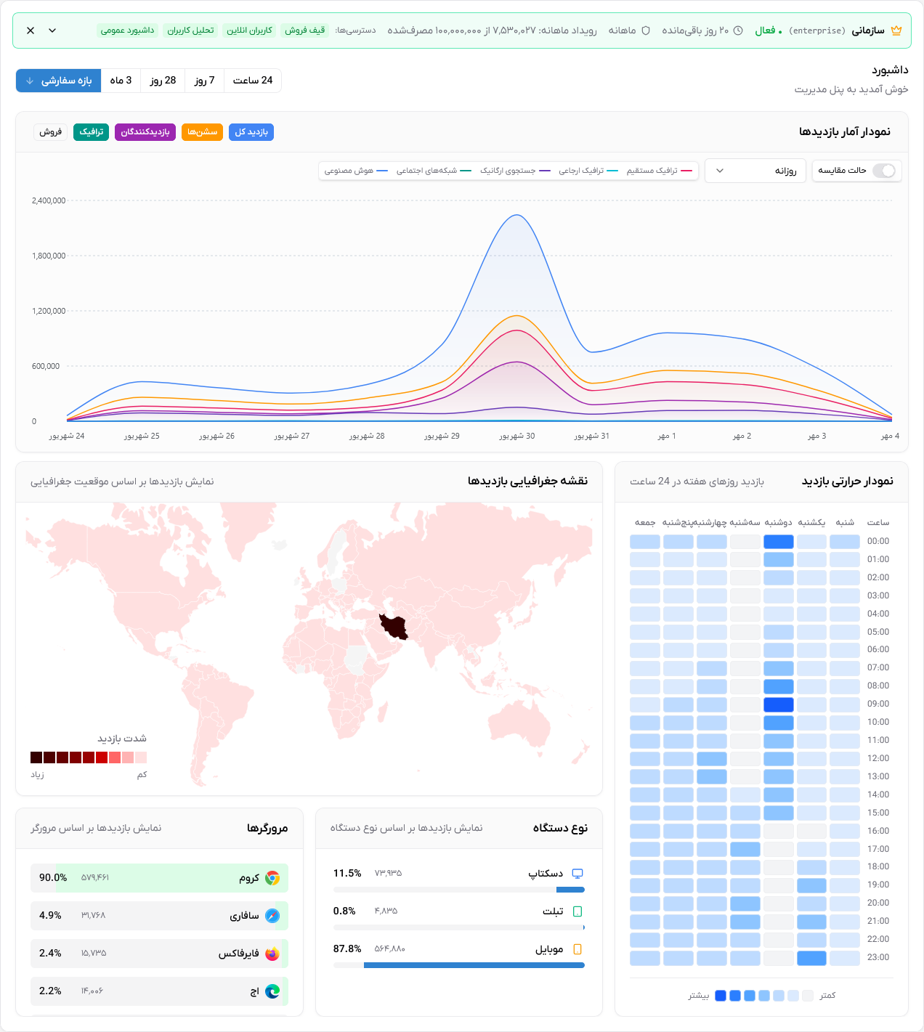Click the crown icon beside سازمانی
This screenshot has width=924, height=1032.
896,31
